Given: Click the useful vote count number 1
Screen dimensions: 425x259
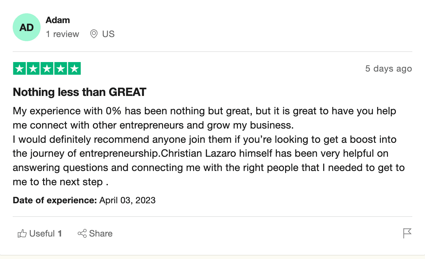Looking at the screenshot, I should click(x=60, y=234).
